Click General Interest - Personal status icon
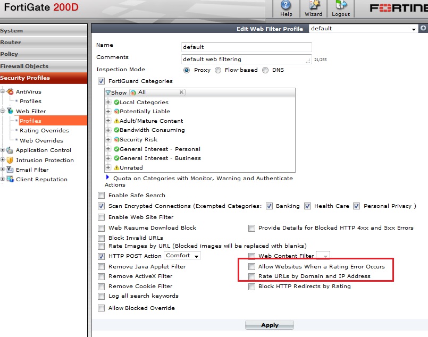The width and height of the screenshot is (428, 337). pos(116,149)
